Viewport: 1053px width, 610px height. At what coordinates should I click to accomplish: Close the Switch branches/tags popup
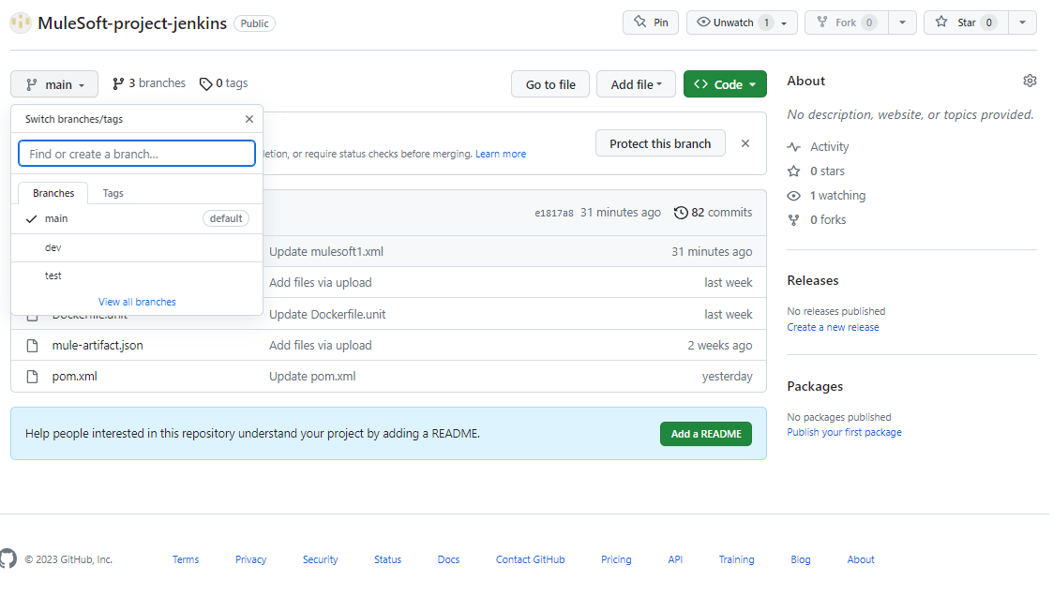tap(249, 119)
